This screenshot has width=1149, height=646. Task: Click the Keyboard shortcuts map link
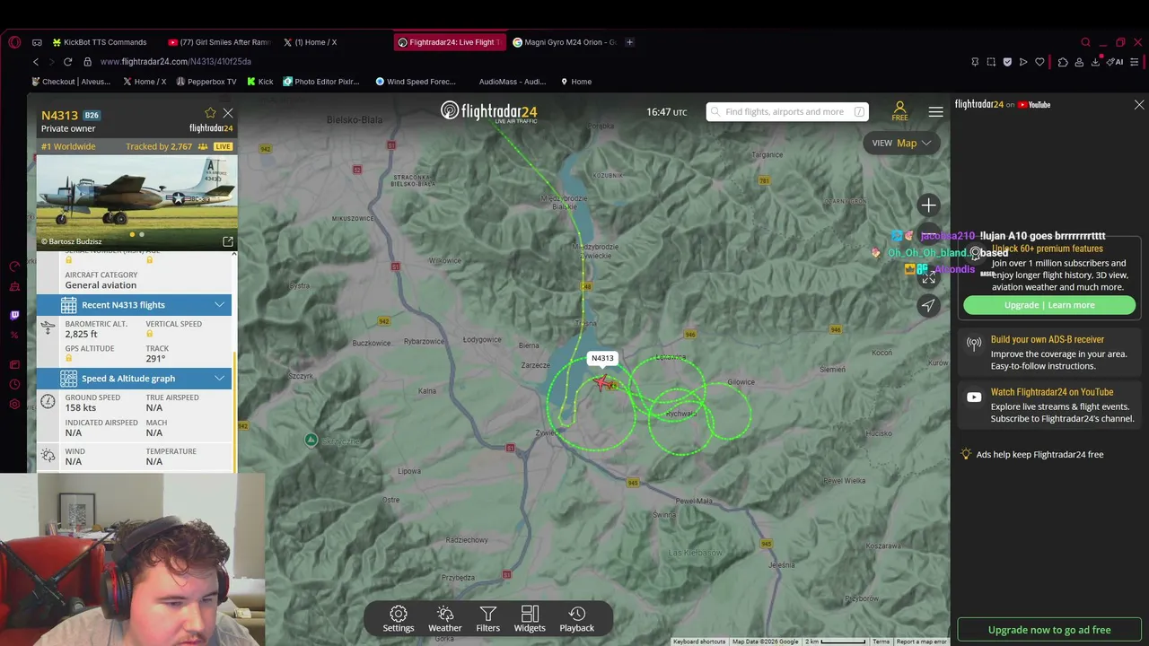pyautogui.click(x=699, y=642)
